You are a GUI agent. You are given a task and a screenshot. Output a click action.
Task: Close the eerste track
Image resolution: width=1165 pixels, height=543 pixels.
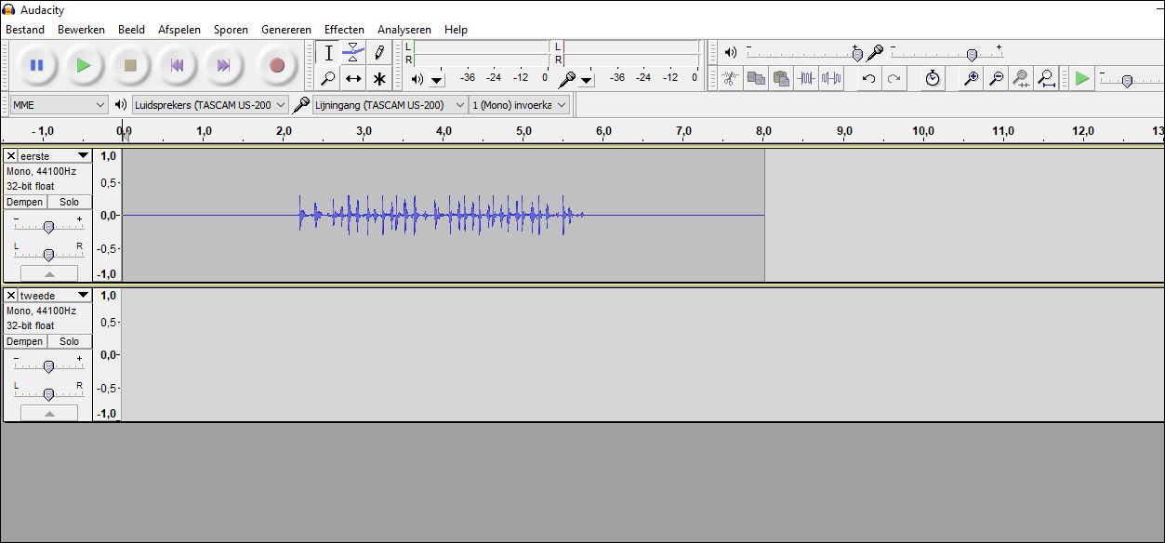pos(11,156)
